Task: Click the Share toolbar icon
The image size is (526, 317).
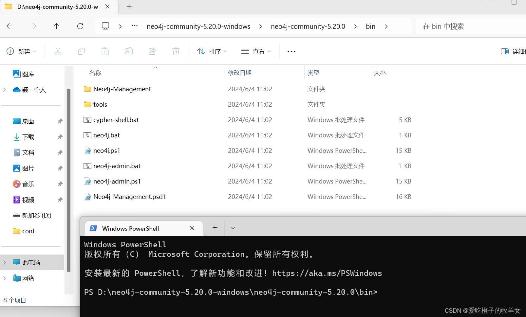Action: pyautogui.click(x=152, y=51)
